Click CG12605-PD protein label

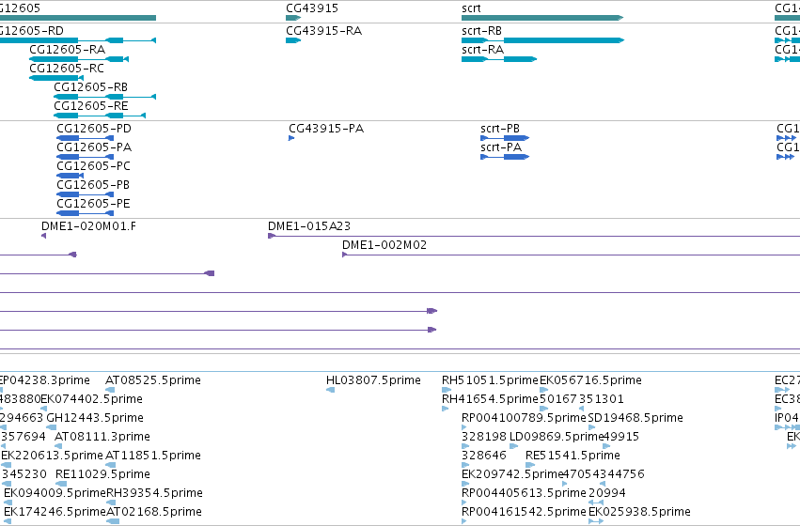(94, 129)
